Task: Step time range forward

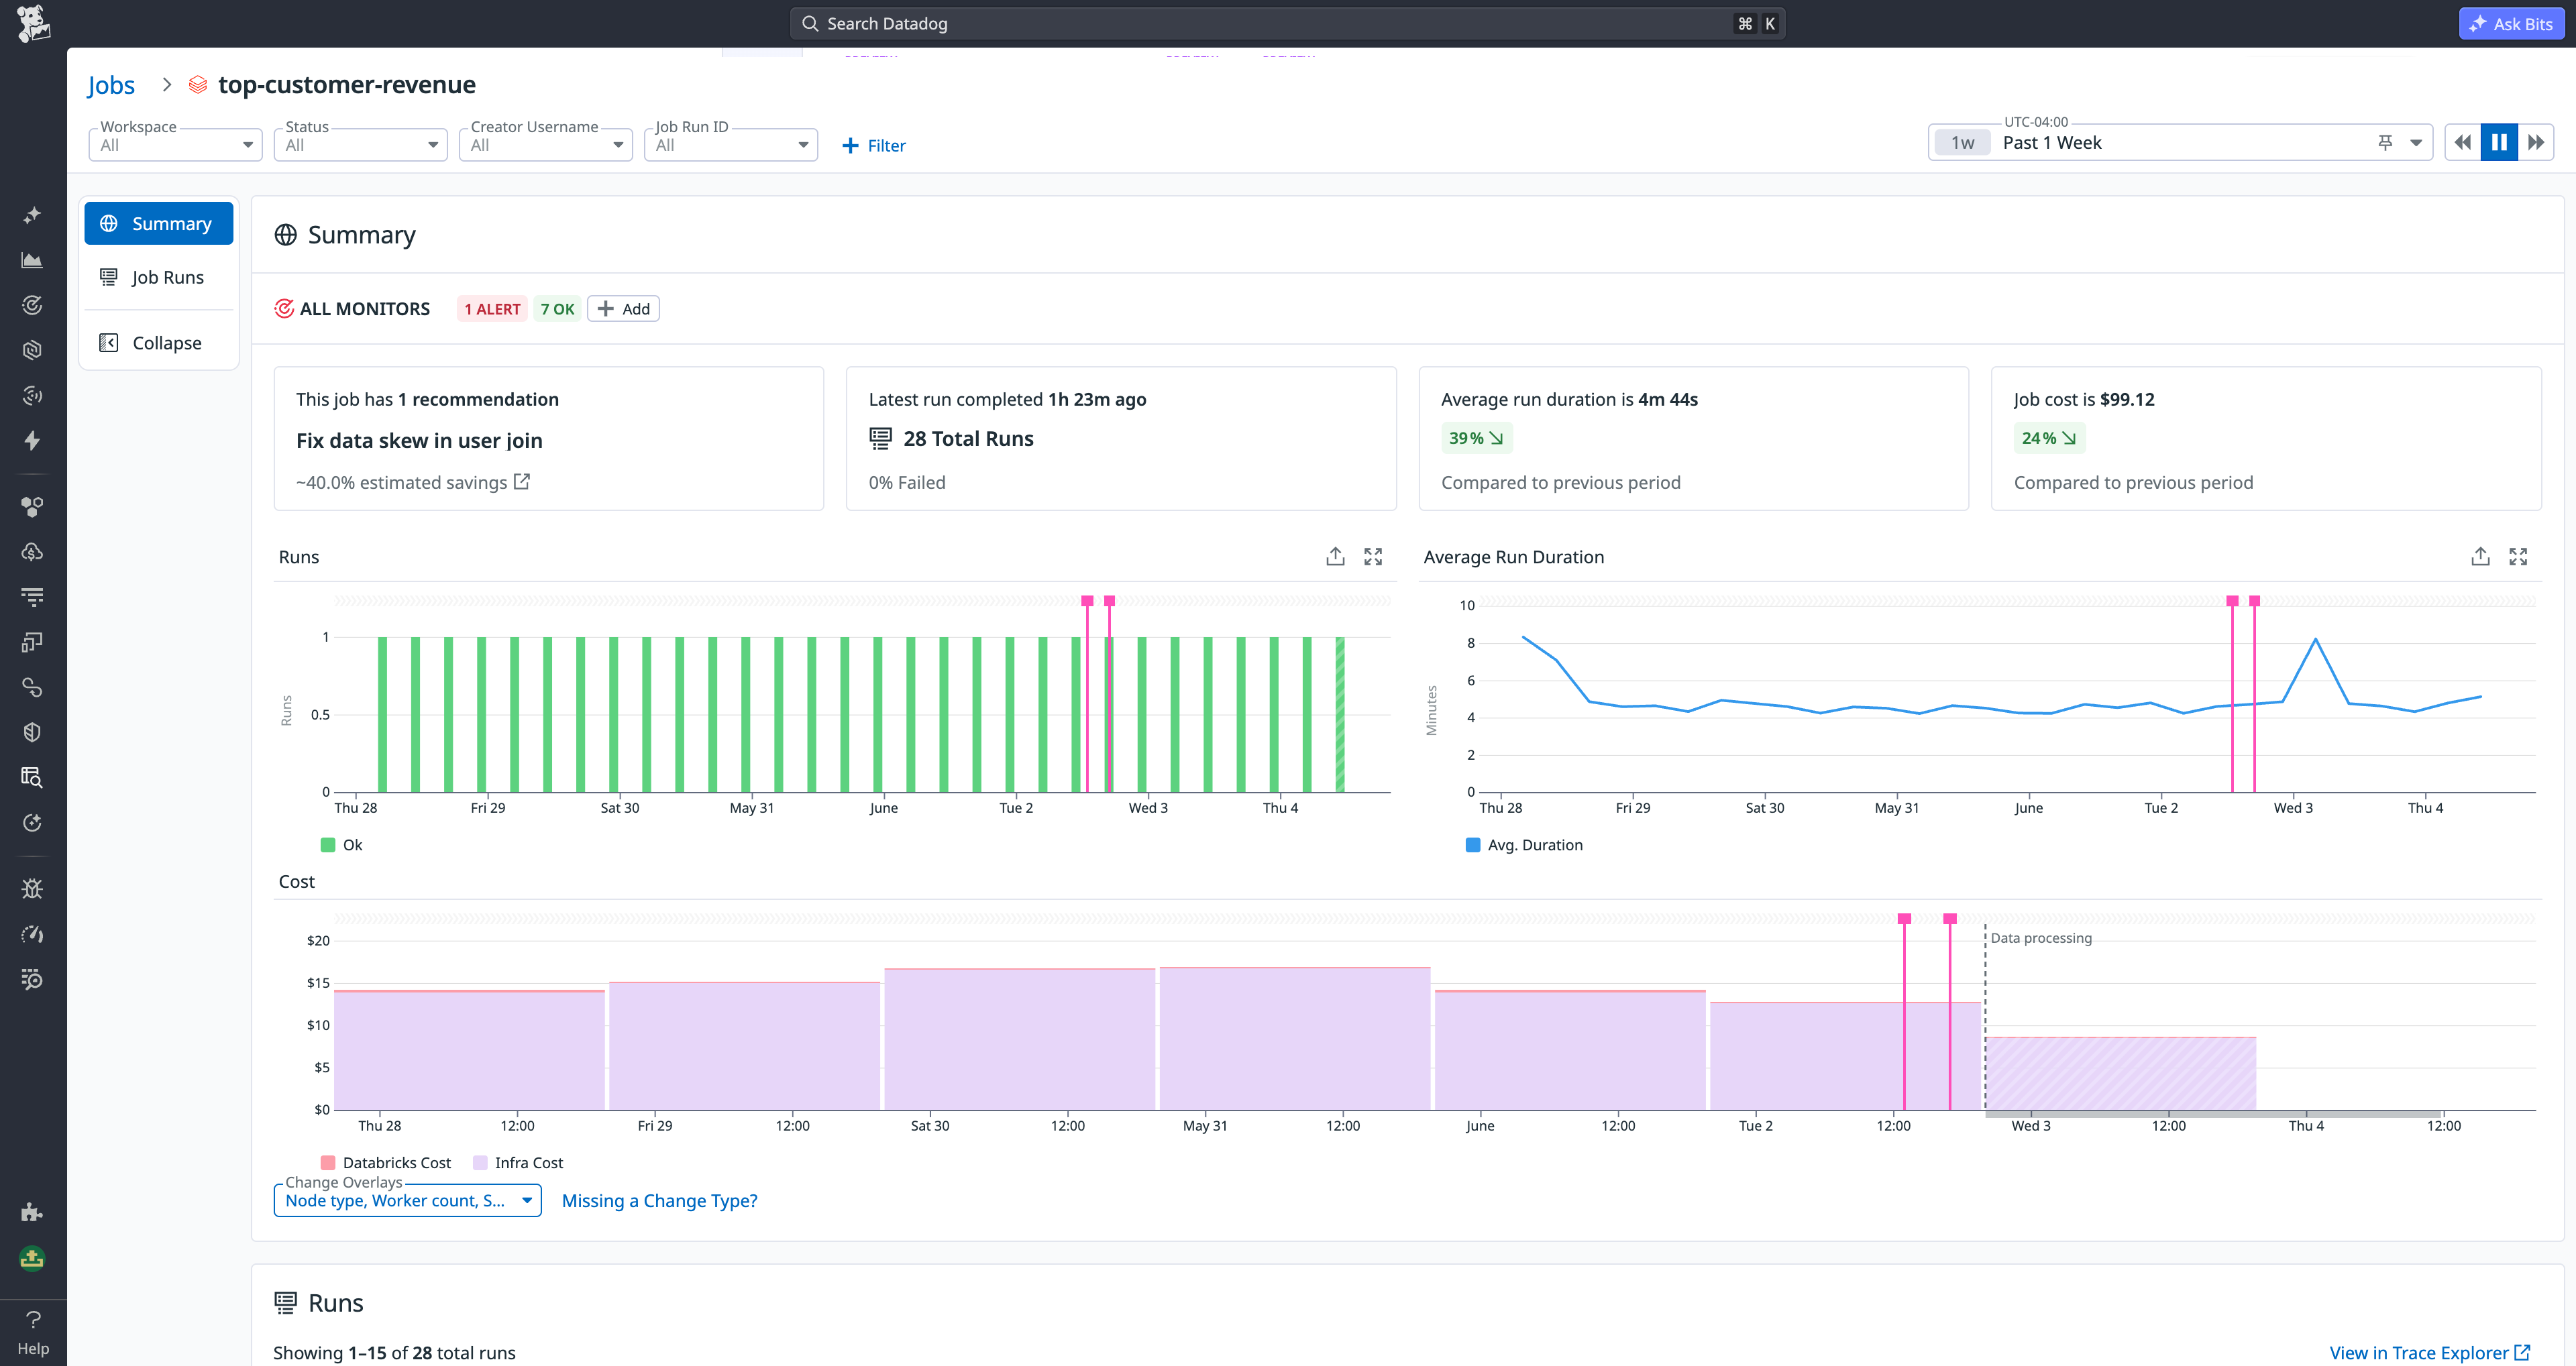Action: tap(2536, 142)
